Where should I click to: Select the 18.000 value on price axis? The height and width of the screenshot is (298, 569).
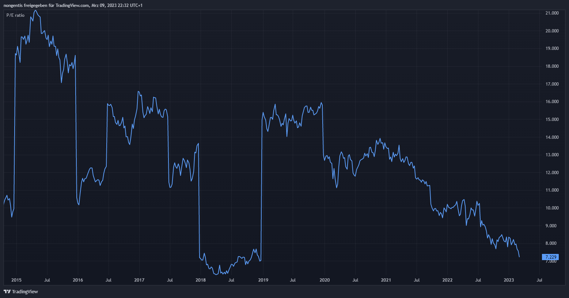[552, 66]
